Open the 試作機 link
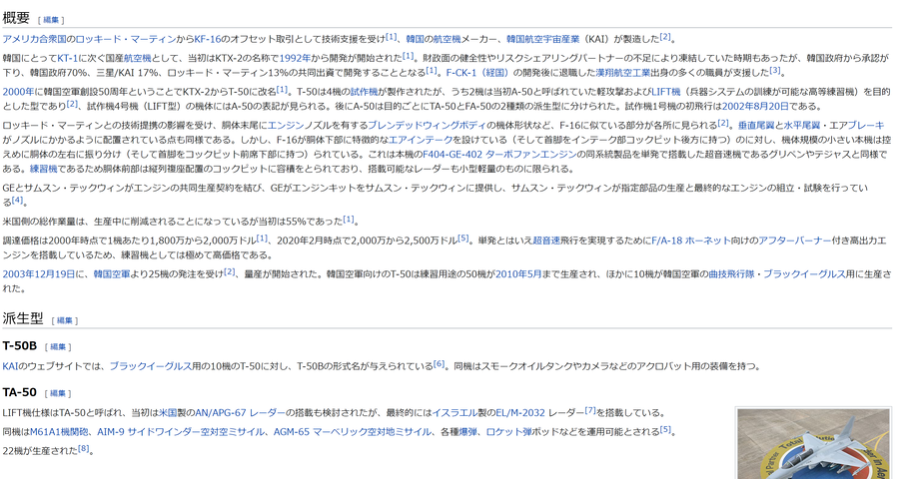 [x=364, y=92]
